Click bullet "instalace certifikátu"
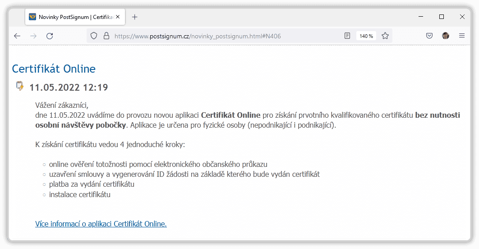Image resolution: width=479 pixels, height=249 pixels. point(80,194)
